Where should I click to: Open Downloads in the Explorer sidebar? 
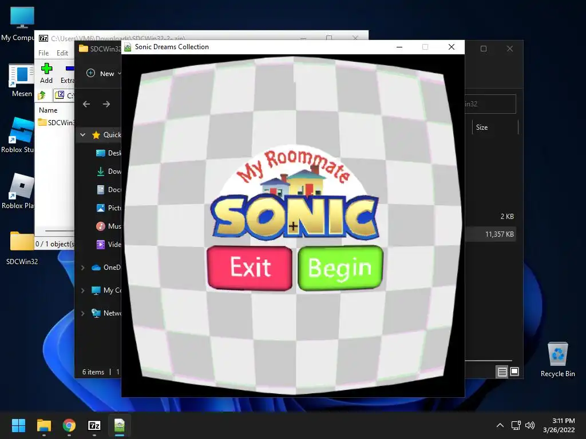[x=108, y=171]
